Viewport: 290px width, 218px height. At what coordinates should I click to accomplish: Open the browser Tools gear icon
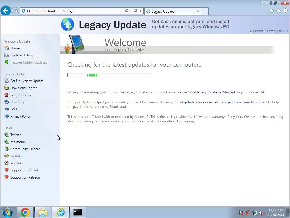pos(285,11)
